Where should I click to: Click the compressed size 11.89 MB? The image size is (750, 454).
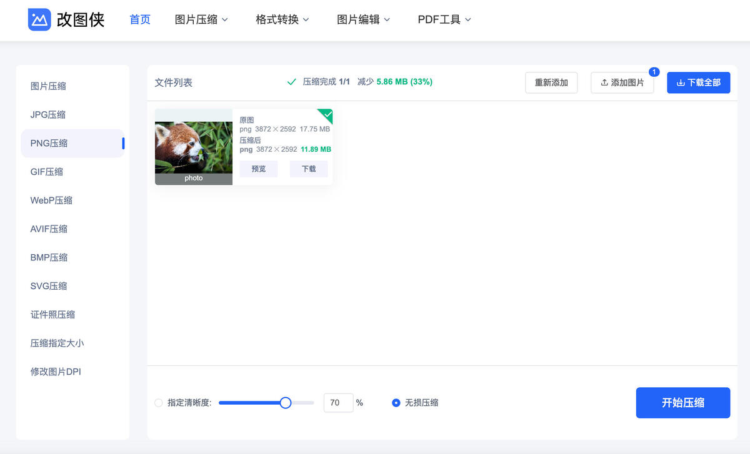tap(316, 149)
